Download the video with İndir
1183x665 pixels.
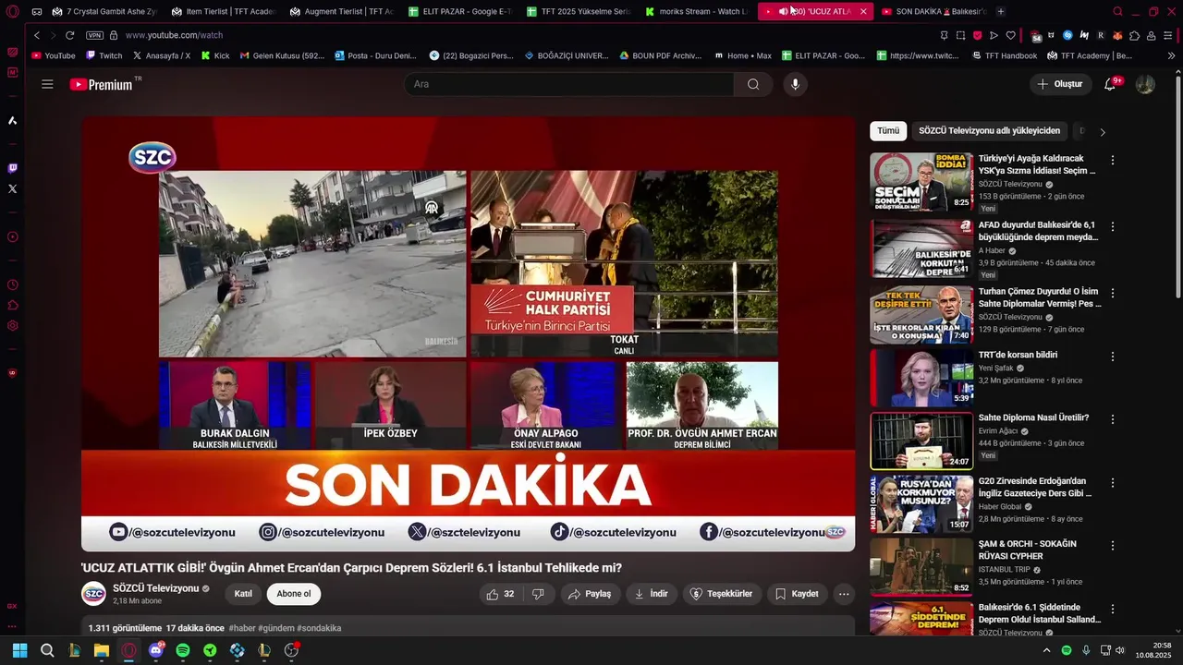(652, 594)
